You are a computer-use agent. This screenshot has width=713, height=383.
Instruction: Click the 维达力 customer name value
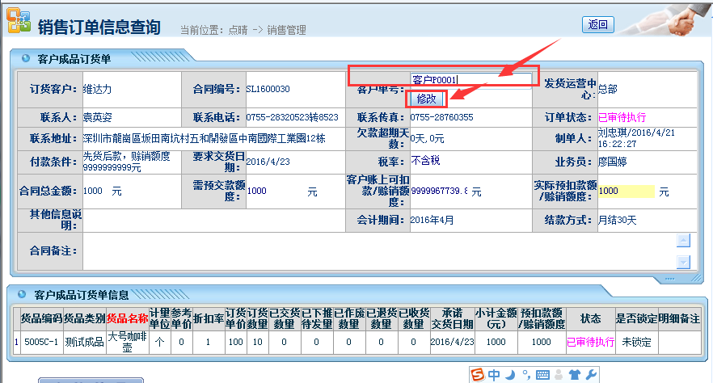97,89
